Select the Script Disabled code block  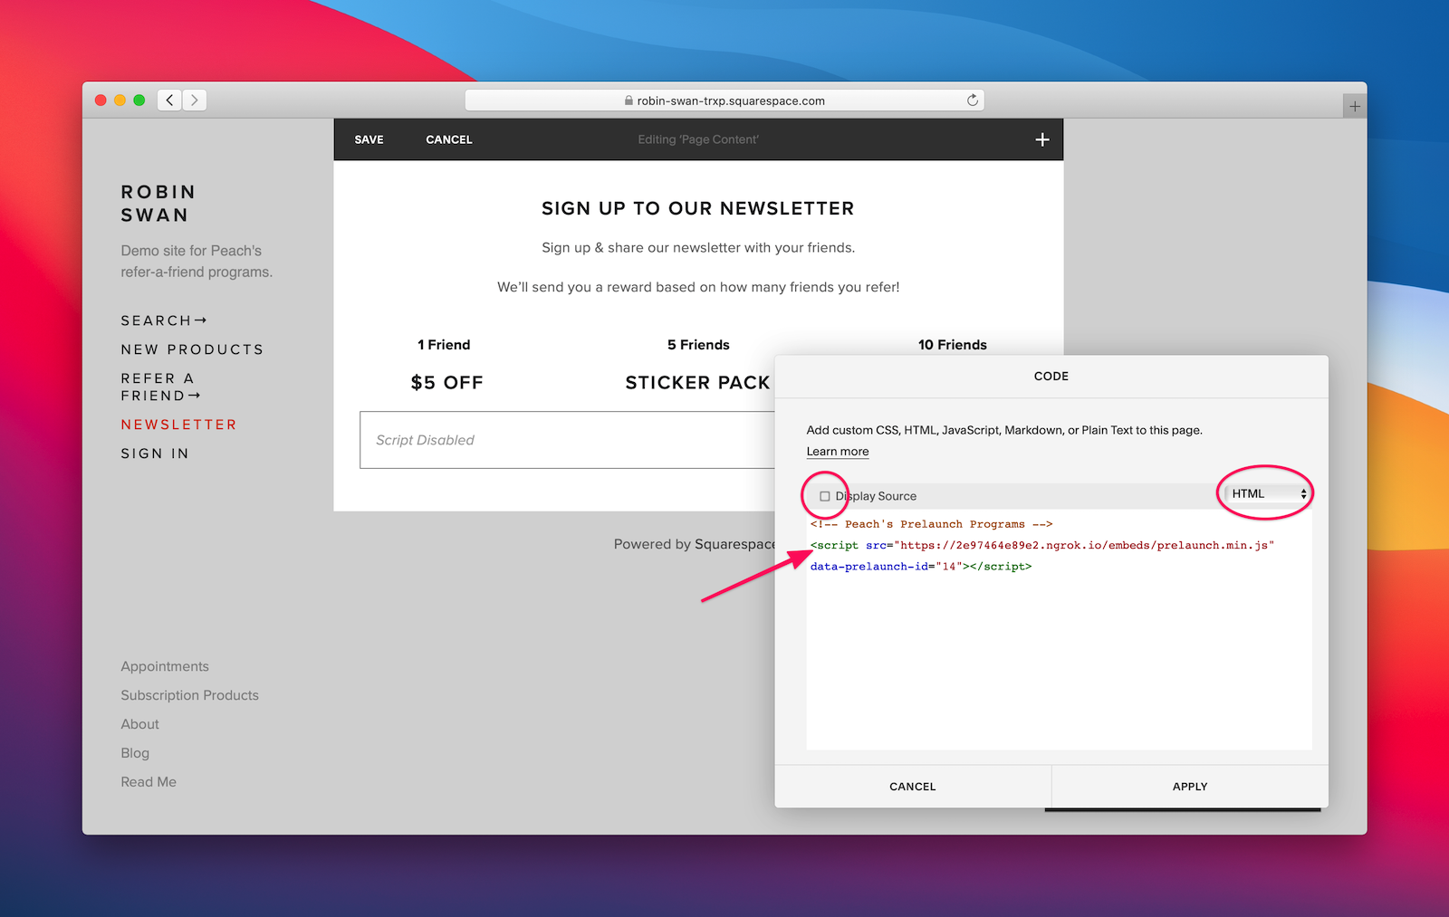pos(567,440)
